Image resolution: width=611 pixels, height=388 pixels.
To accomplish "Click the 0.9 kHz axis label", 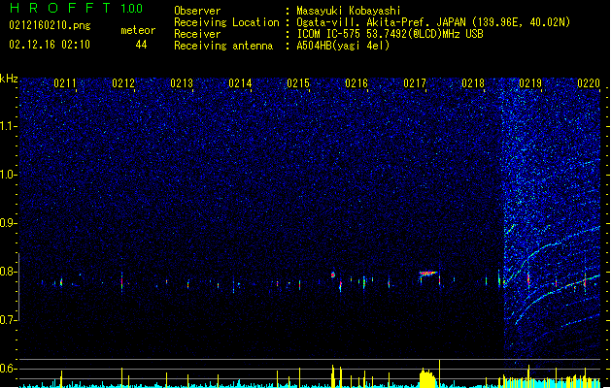I will coord(8,222).
